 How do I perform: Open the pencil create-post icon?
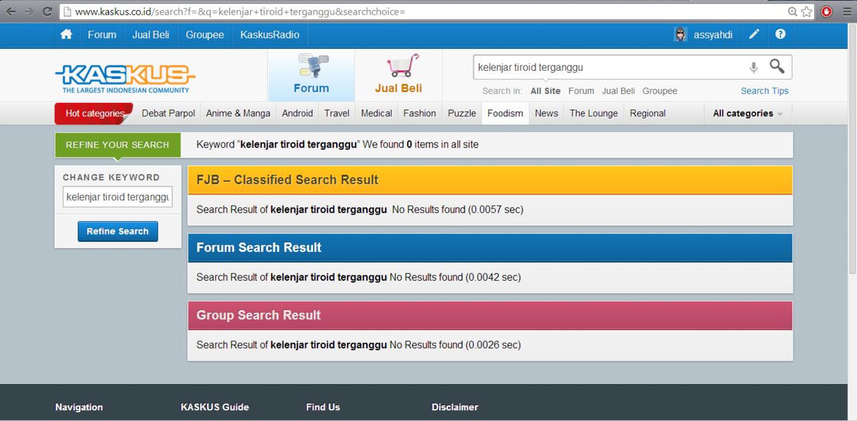[x=754, y=35]
